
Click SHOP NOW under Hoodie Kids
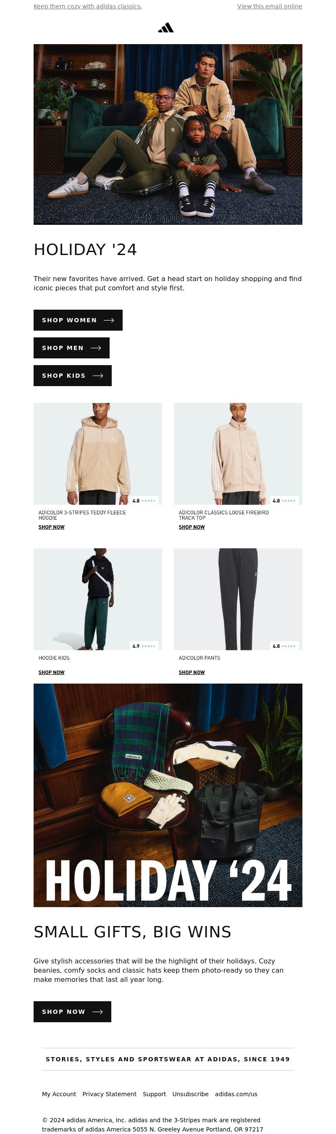coord(52,672)
